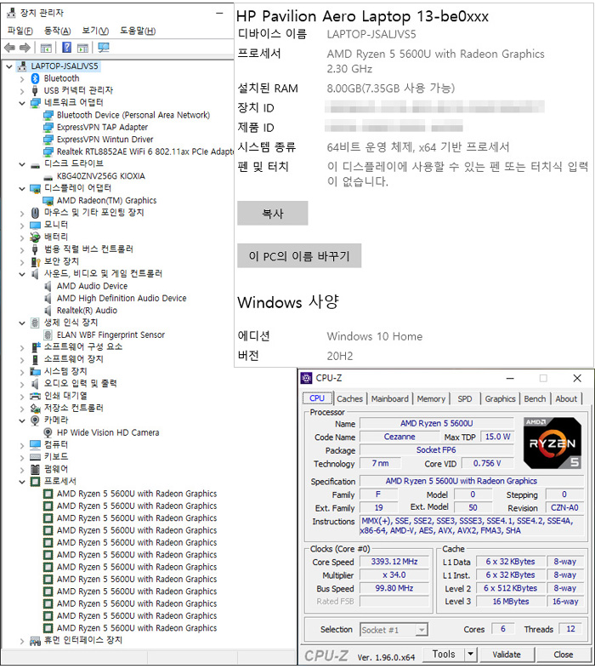Screen dimensions: 595x669
Task: Select the USB 커넥터 관리자 icon
Action: 35,90
